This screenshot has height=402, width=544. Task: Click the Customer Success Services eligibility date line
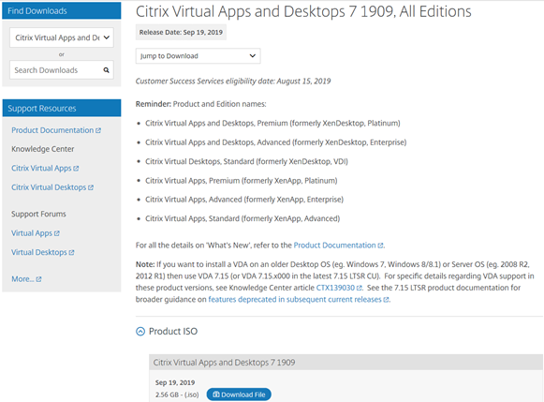[x=233, y=82]
